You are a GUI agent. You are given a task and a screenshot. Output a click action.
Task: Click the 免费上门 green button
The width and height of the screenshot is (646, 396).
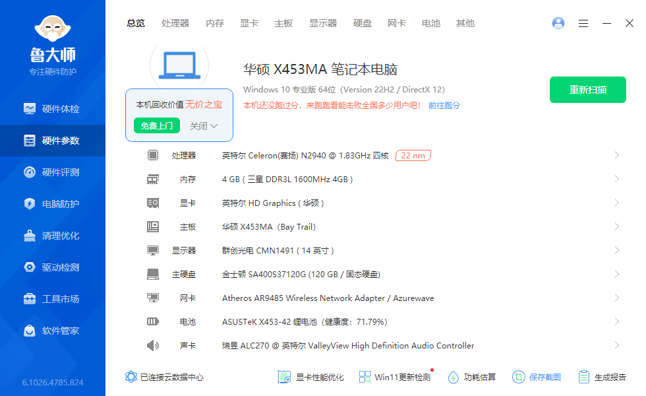(x=157, y=125)
